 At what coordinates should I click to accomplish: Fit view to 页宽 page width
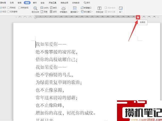[44, 12]
